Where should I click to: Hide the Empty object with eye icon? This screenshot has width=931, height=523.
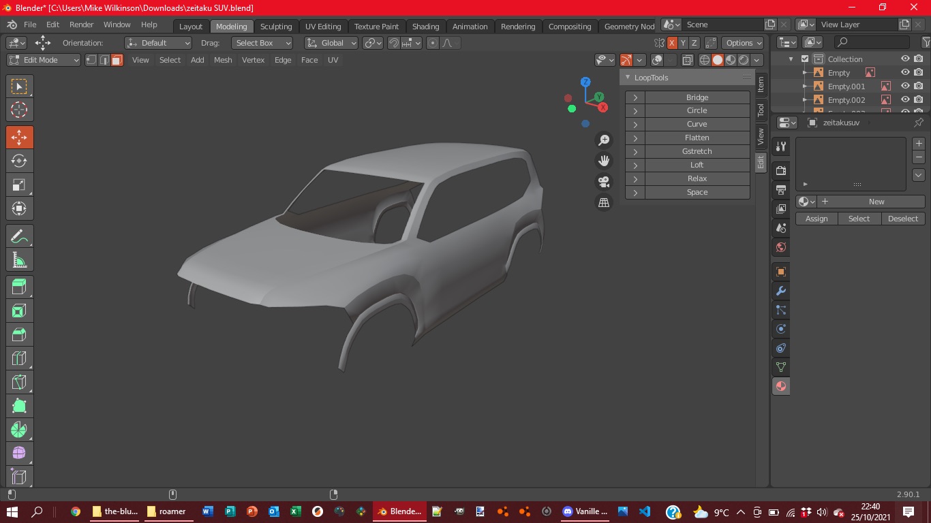(x=905, y=73)
